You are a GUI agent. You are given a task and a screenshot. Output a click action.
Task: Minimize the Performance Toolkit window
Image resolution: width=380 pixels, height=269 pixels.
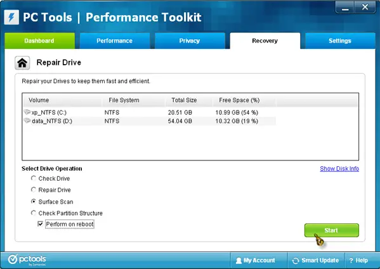(x=345, y=8)
